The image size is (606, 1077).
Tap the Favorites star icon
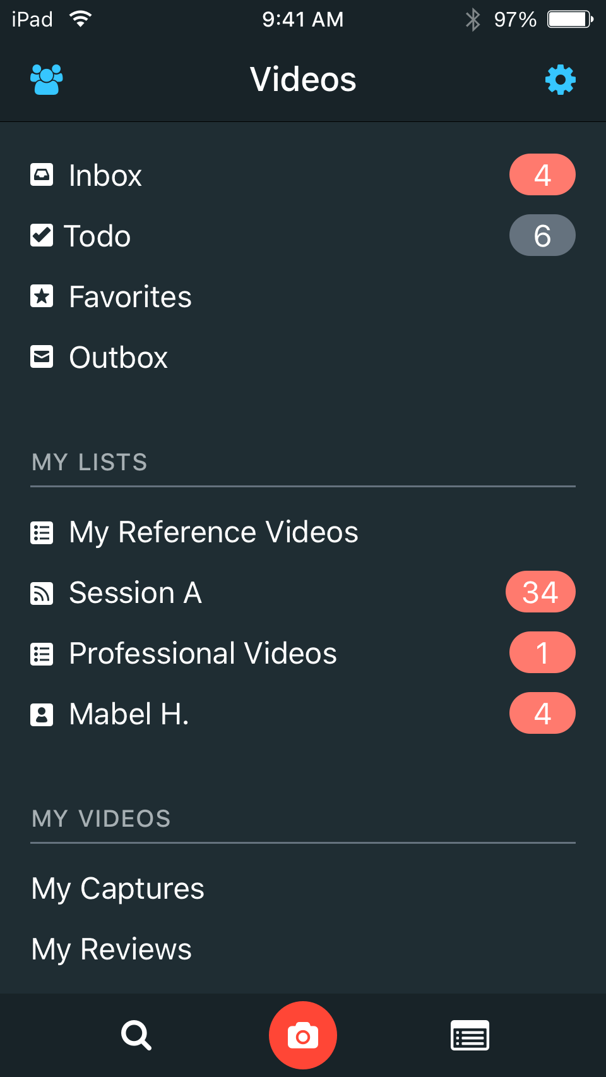42,296
